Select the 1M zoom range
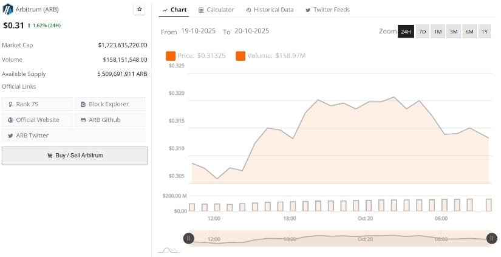This screenshot has width=501, height=257. (438, 32)
